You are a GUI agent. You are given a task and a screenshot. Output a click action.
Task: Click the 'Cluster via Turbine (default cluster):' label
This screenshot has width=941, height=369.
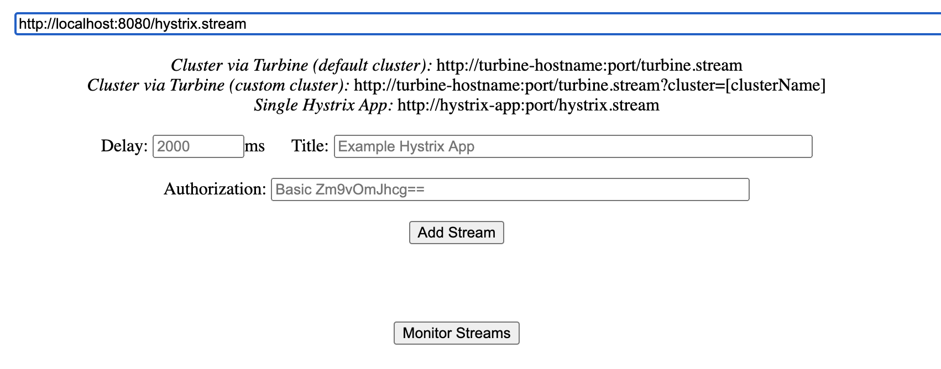point(301,65)
